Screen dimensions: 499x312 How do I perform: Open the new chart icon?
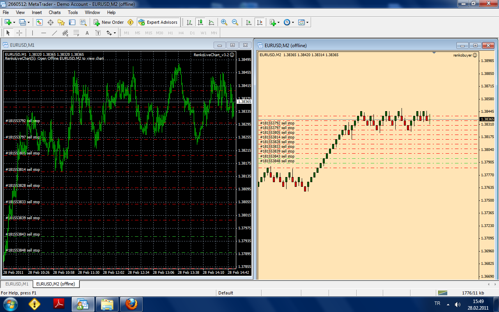pyautogui.click(x=7, y=22)
